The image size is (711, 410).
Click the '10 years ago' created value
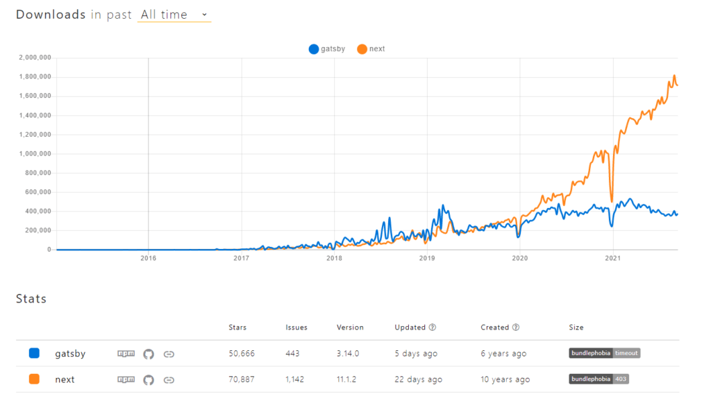click(505, 379)
